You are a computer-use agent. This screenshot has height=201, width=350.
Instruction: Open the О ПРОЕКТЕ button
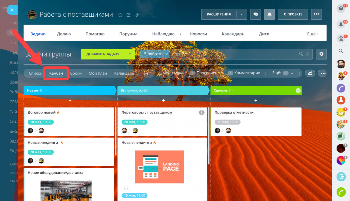tap(293, 14)
